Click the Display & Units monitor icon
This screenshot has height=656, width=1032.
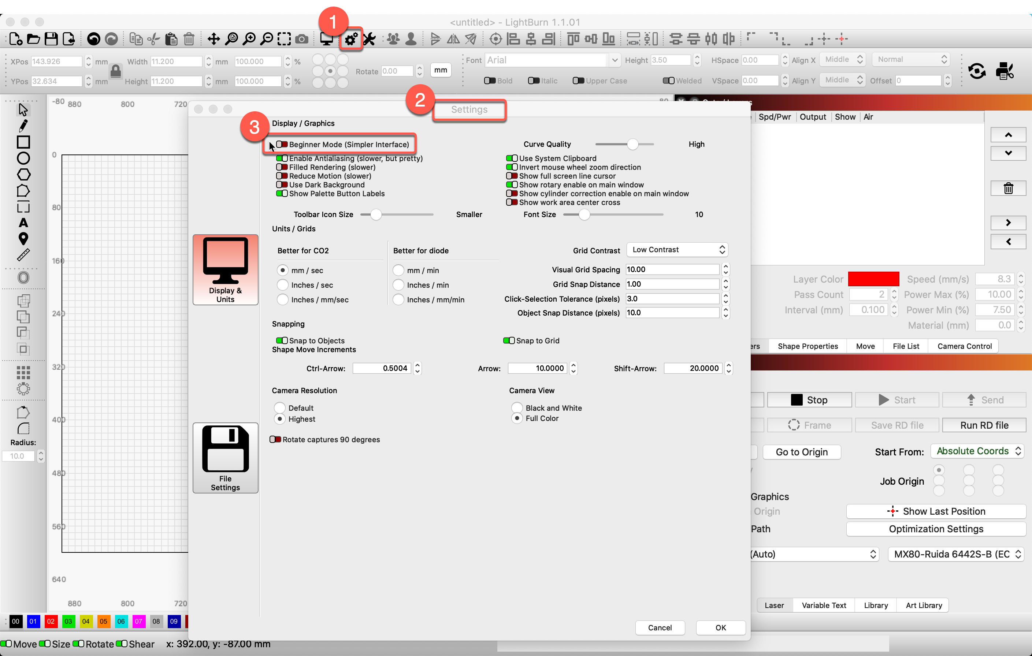226,270
